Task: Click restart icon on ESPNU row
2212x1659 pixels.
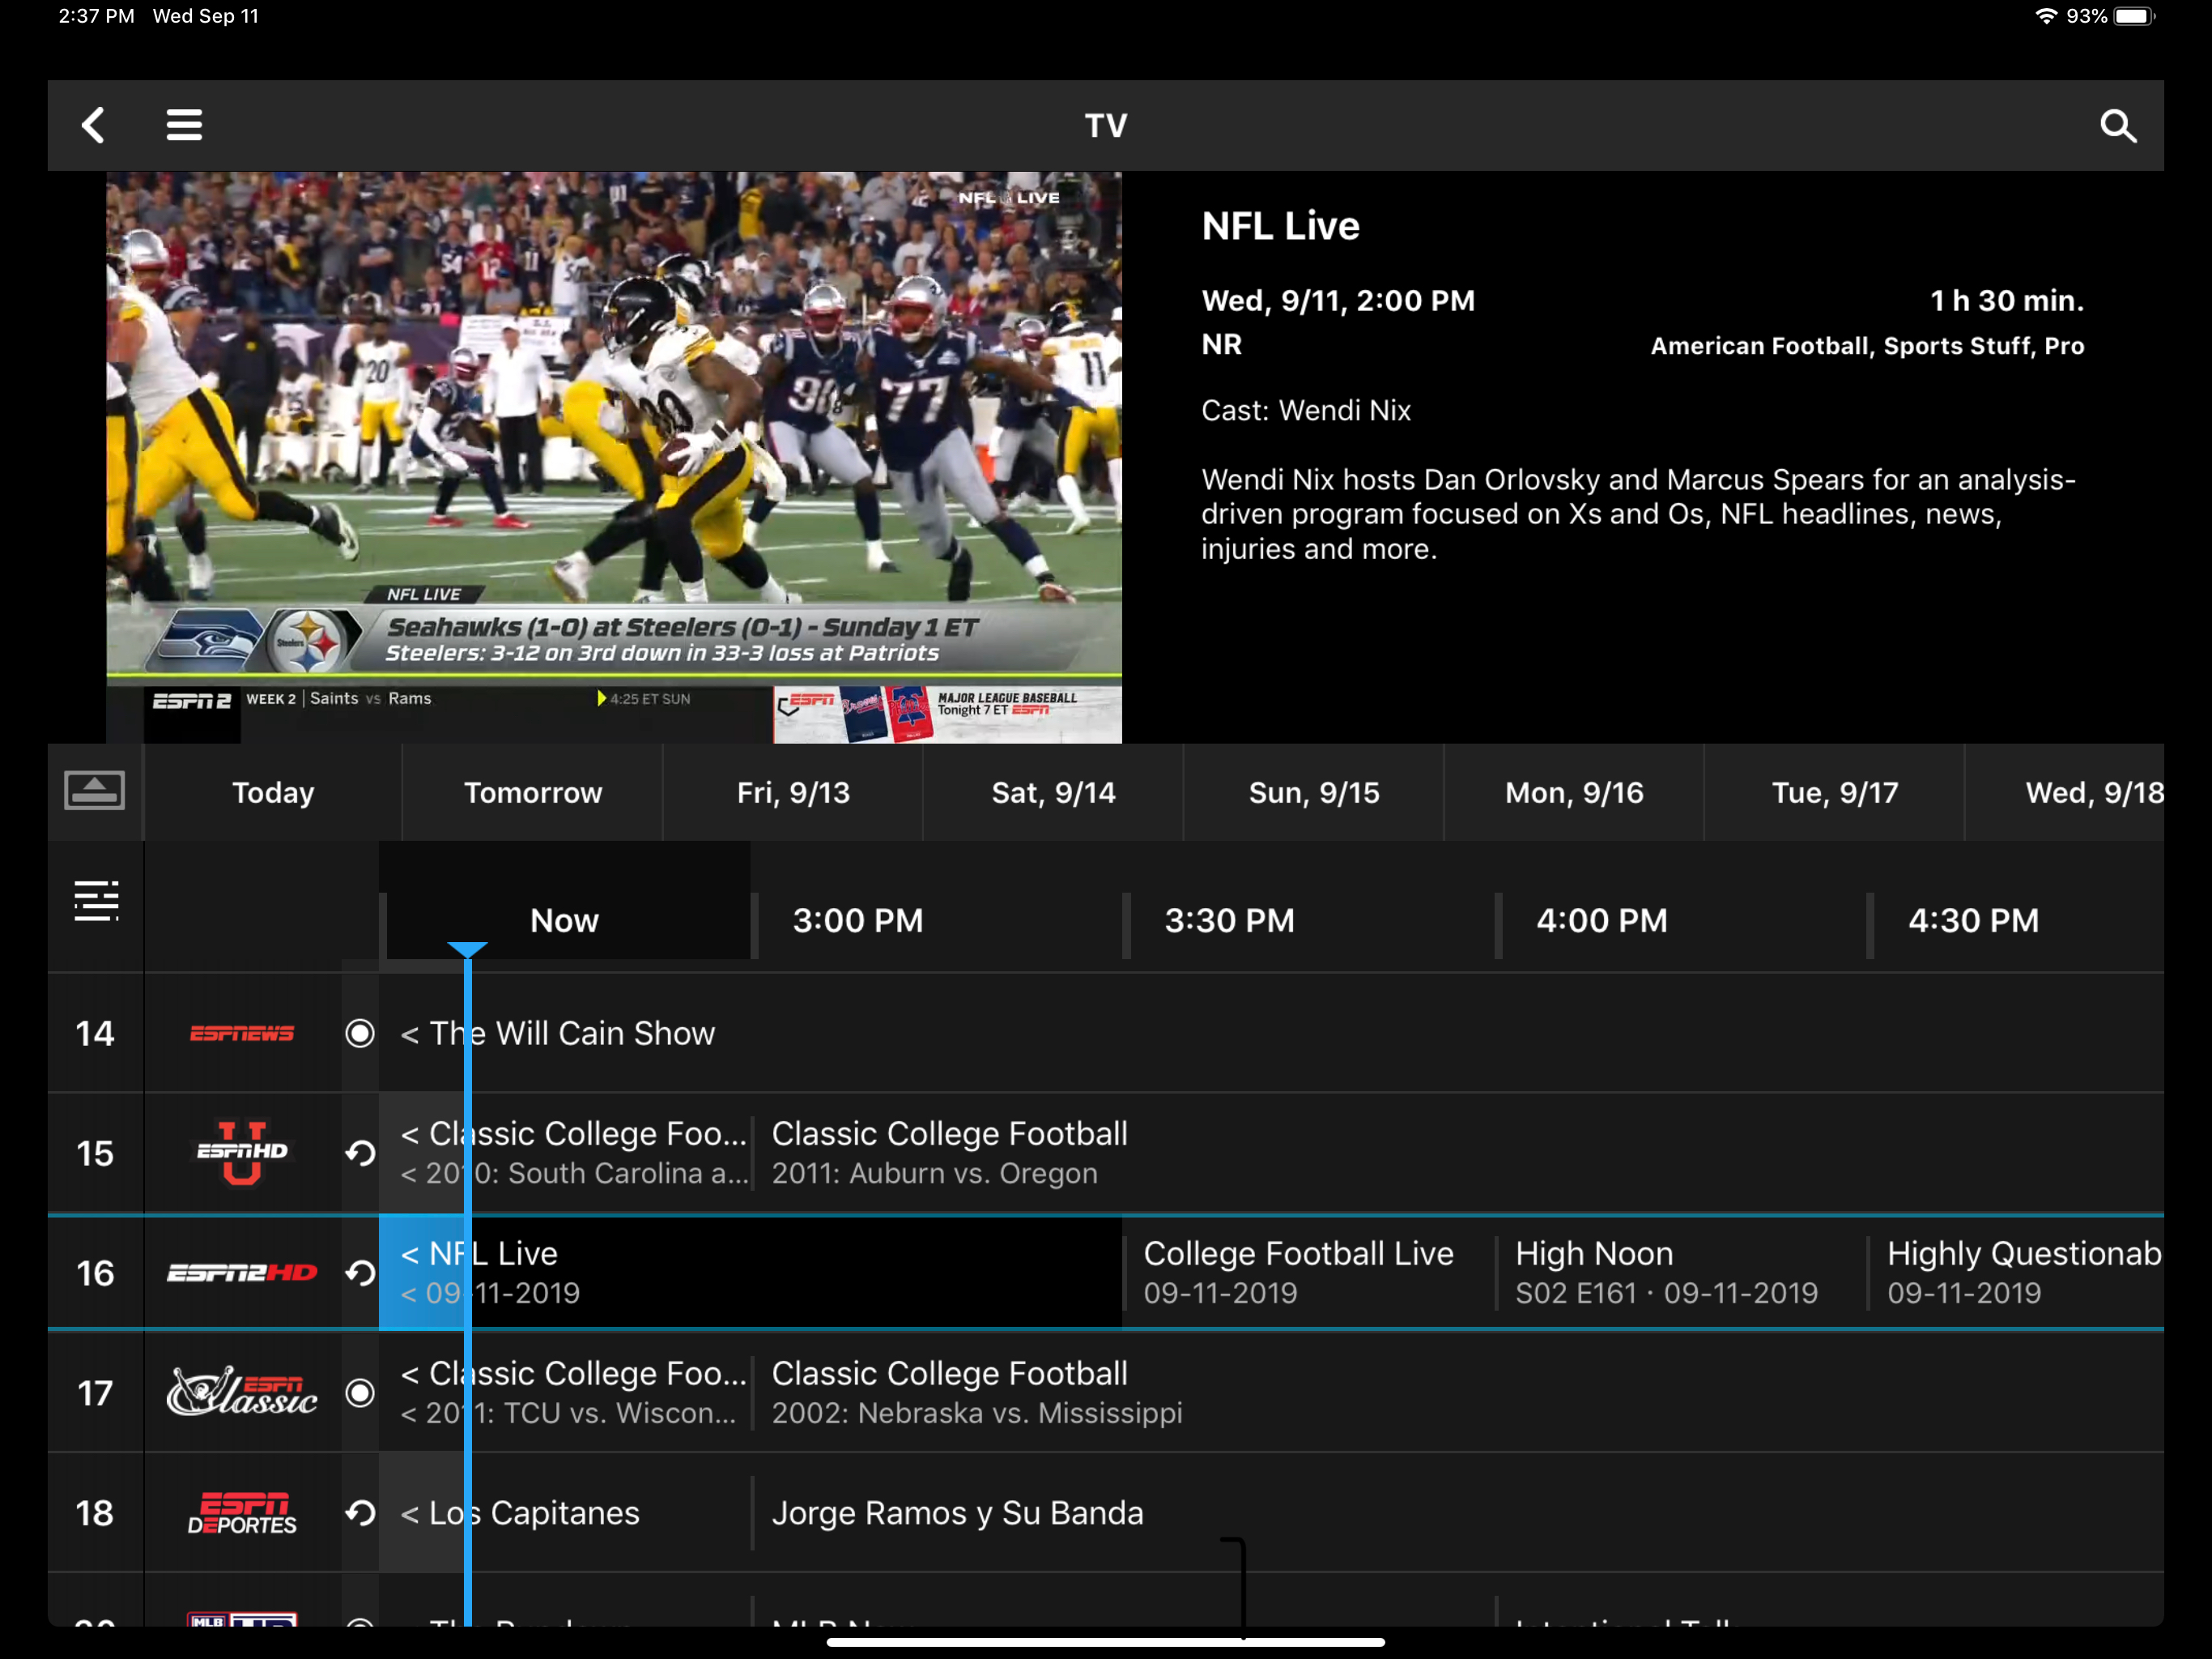Action: point(360,1153)
